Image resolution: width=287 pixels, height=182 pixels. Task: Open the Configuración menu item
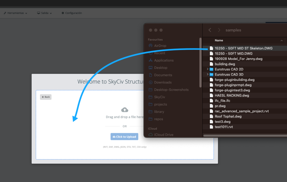point(72,13)
